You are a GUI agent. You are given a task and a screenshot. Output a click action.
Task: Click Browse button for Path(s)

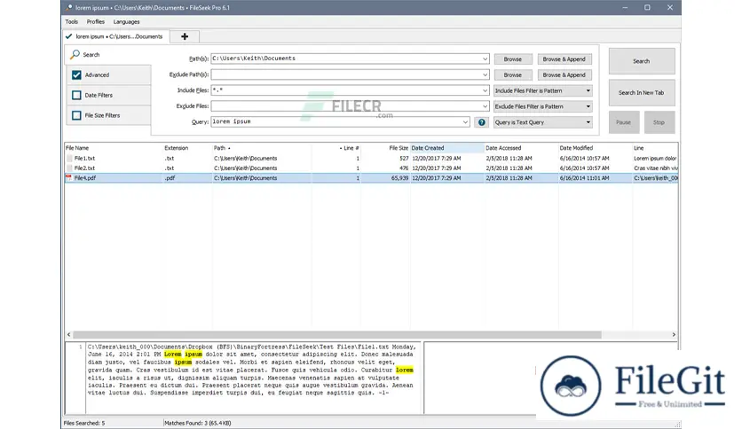click(x=513, y=59)
